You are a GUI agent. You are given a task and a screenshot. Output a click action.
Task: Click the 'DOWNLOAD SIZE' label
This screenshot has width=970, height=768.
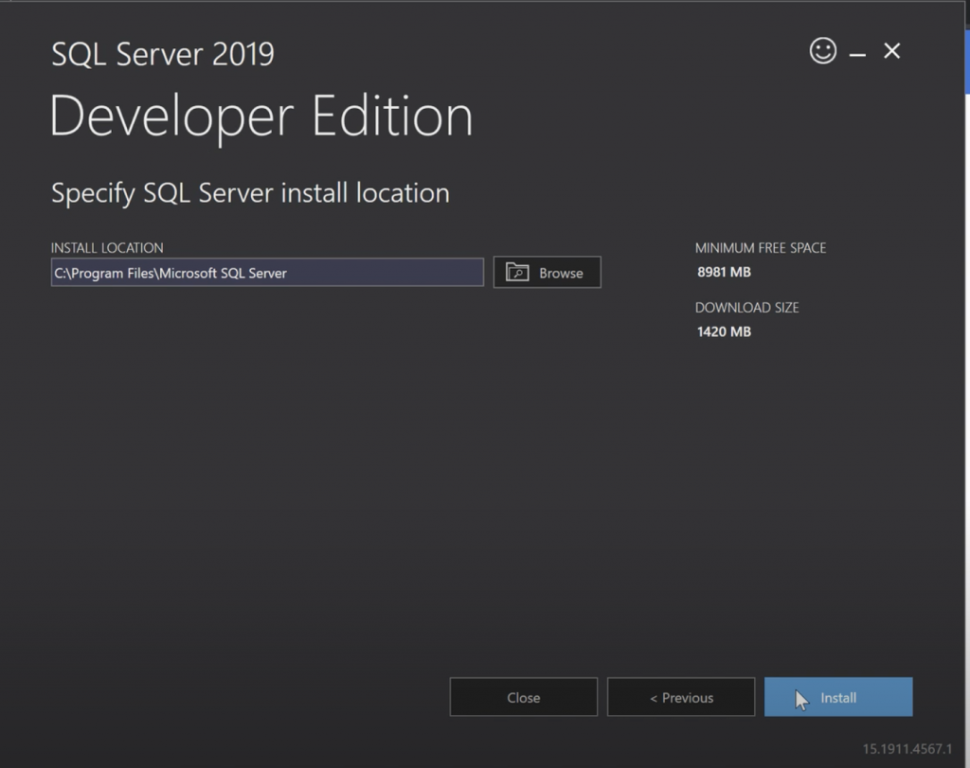[746, 308]
